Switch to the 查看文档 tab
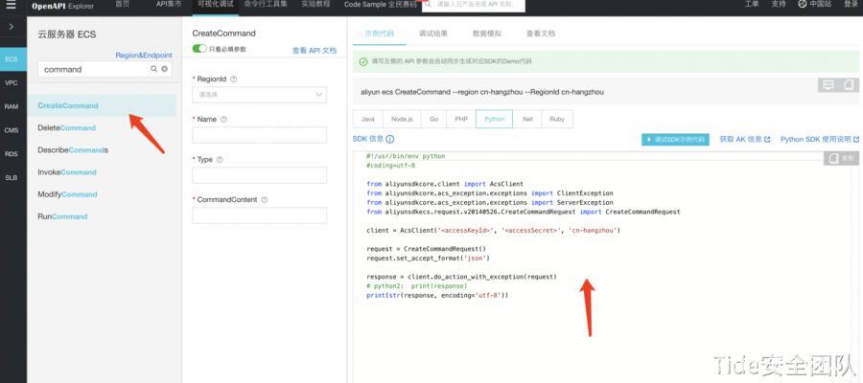Screen dimensions: 863x383 click(541, 33)
